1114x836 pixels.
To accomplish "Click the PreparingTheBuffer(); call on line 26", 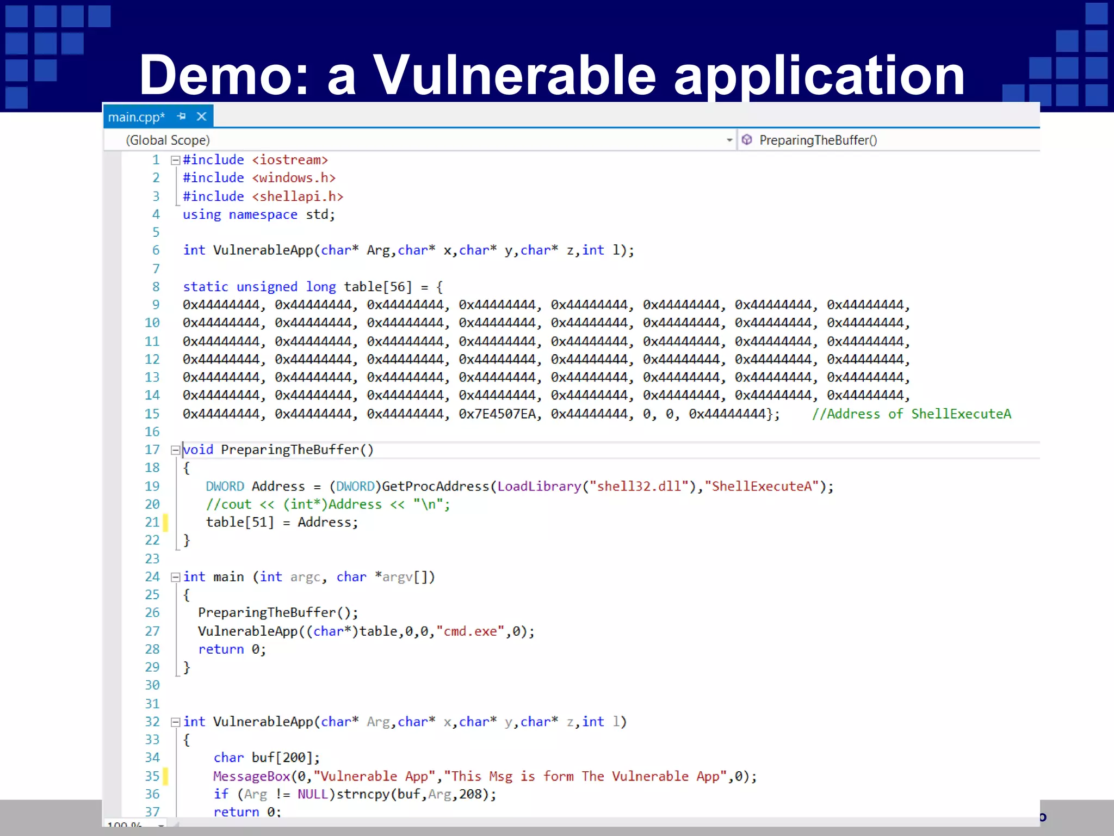I will click(x=278, y=613).
